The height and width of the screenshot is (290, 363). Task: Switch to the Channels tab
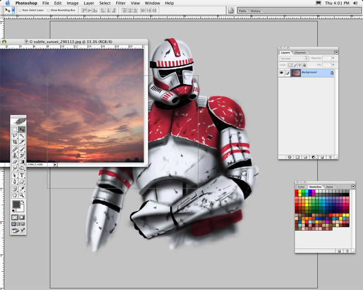[300, 53]
